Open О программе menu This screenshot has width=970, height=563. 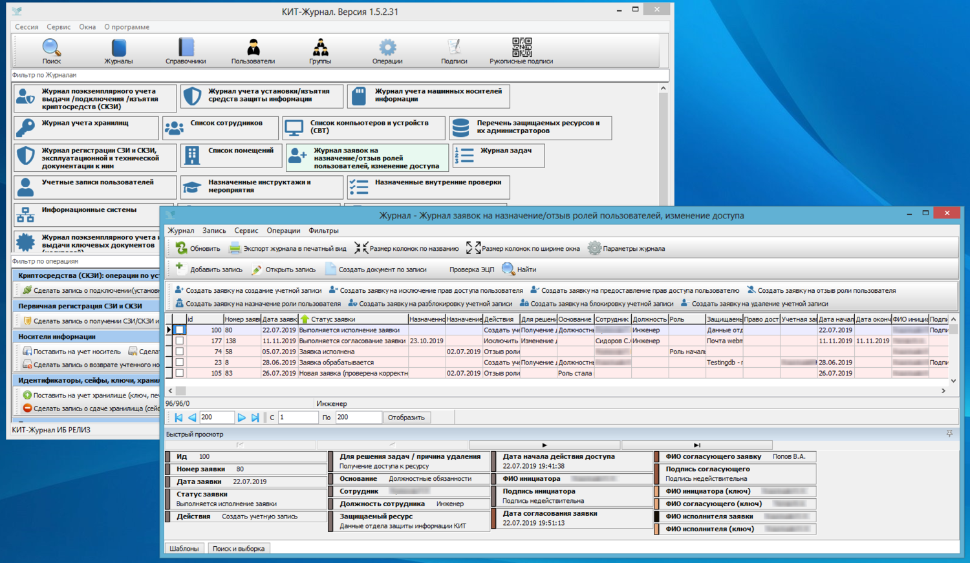(127, 27)
